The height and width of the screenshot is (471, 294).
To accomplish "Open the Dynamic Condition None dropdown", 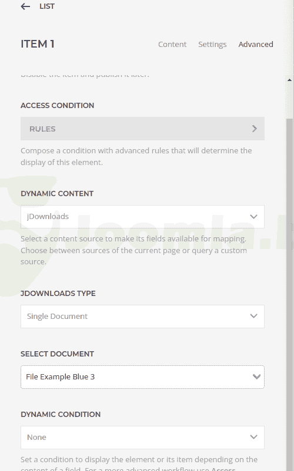I will coord(142,438).
